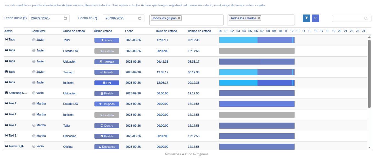Click timeline bar of Ignición ON row

257,83
